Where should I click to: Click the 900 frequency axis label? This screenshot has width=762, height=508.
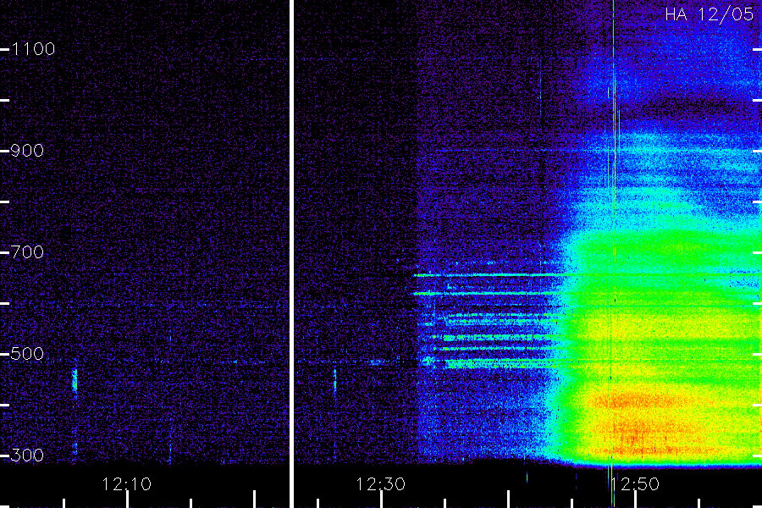coord(27,151)
